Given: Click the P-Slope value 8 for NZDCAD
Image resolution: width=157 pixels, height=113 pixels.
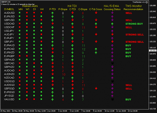Looking at the screenshot, I should 63,78.
